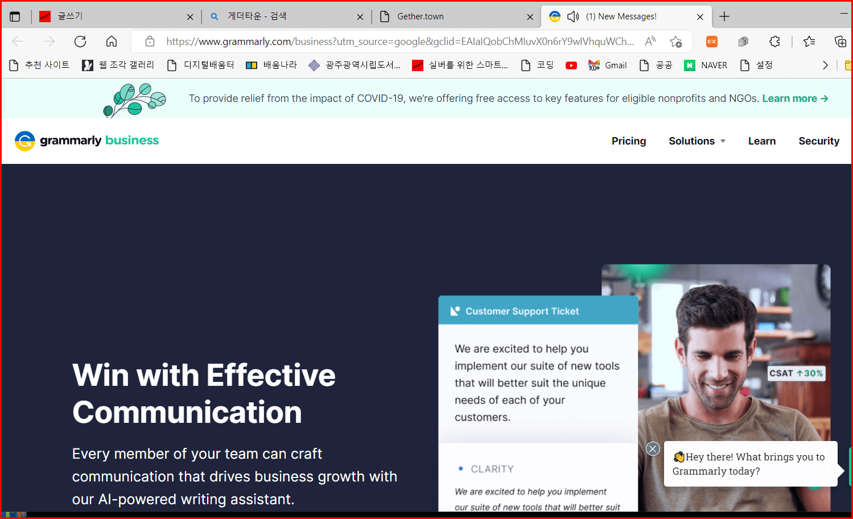Expand the Solutions dropdown menu
This screenshot has height=519, width=853.
[x=697, y=141]
